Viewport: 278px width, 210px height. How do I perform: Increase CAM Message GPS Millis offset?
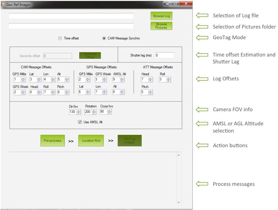pyautogui.click(x=23, y=78)
